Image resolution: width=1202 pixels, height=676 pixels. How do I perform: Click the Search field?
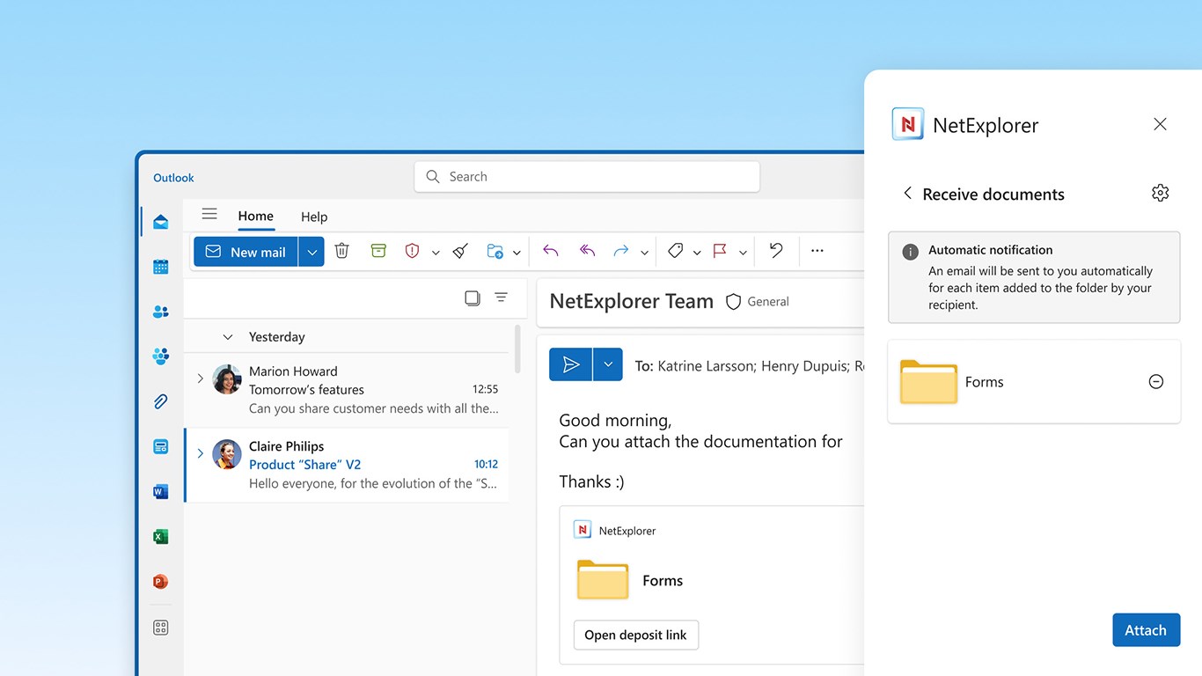tap(587, 176)
